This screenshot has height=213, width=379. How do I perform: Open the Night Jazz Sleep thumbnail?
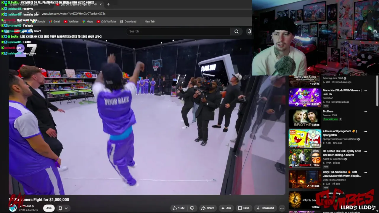(305, 81)
